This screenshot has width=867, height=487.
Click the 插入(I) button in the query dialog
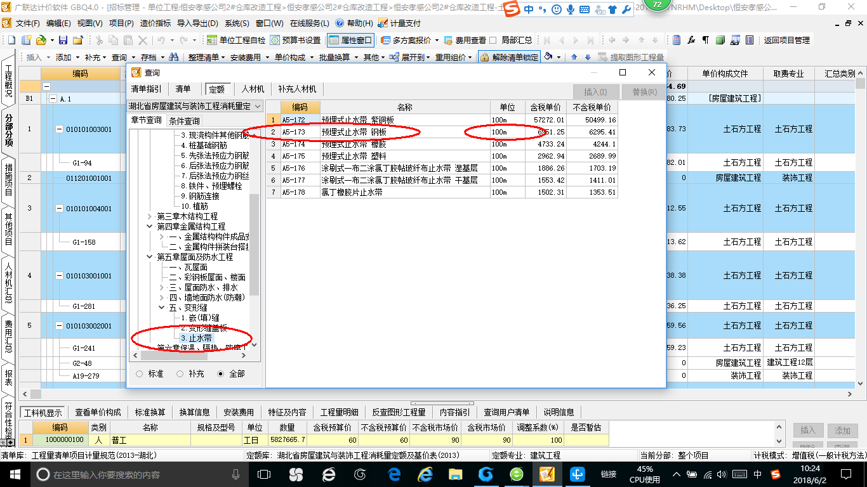pos(595,92)
